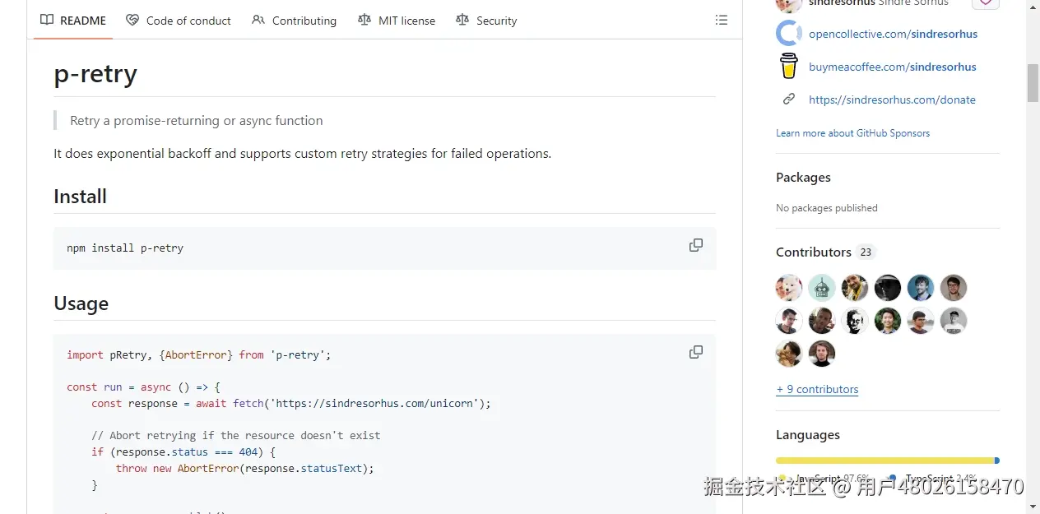The height and width of the screenshot is (514, 1040).
Task: Click the Buy Me a Coffee cup icon
Action: coord(789,66)
